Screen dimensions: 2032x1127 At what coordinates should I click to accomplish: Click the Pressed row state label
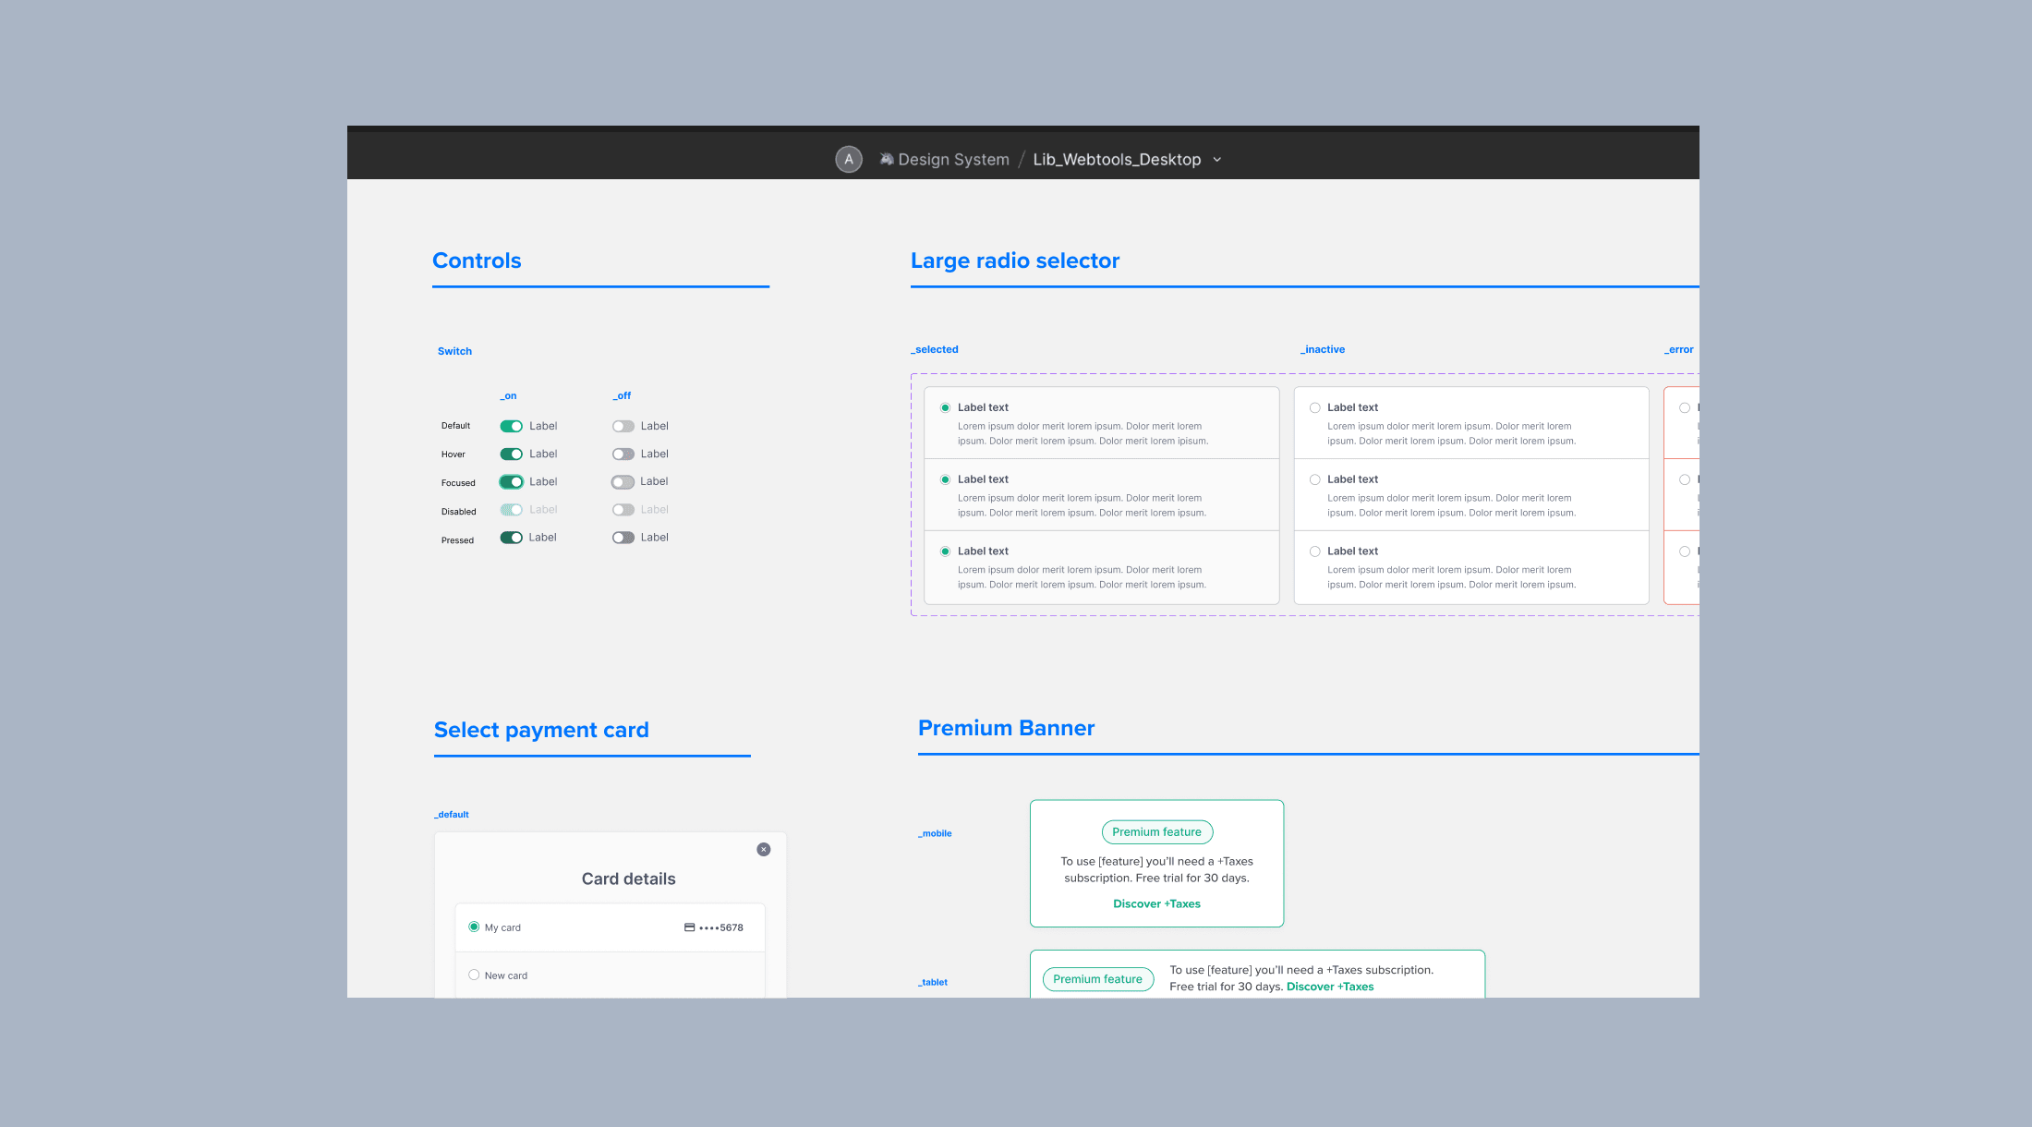click(x=457, y=540)
